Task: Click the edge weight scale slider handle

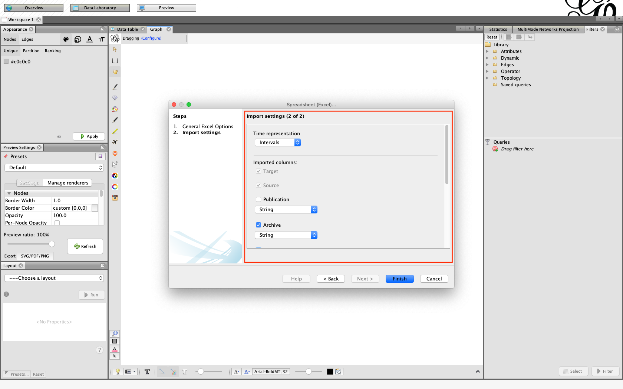Action: [201, 372]
